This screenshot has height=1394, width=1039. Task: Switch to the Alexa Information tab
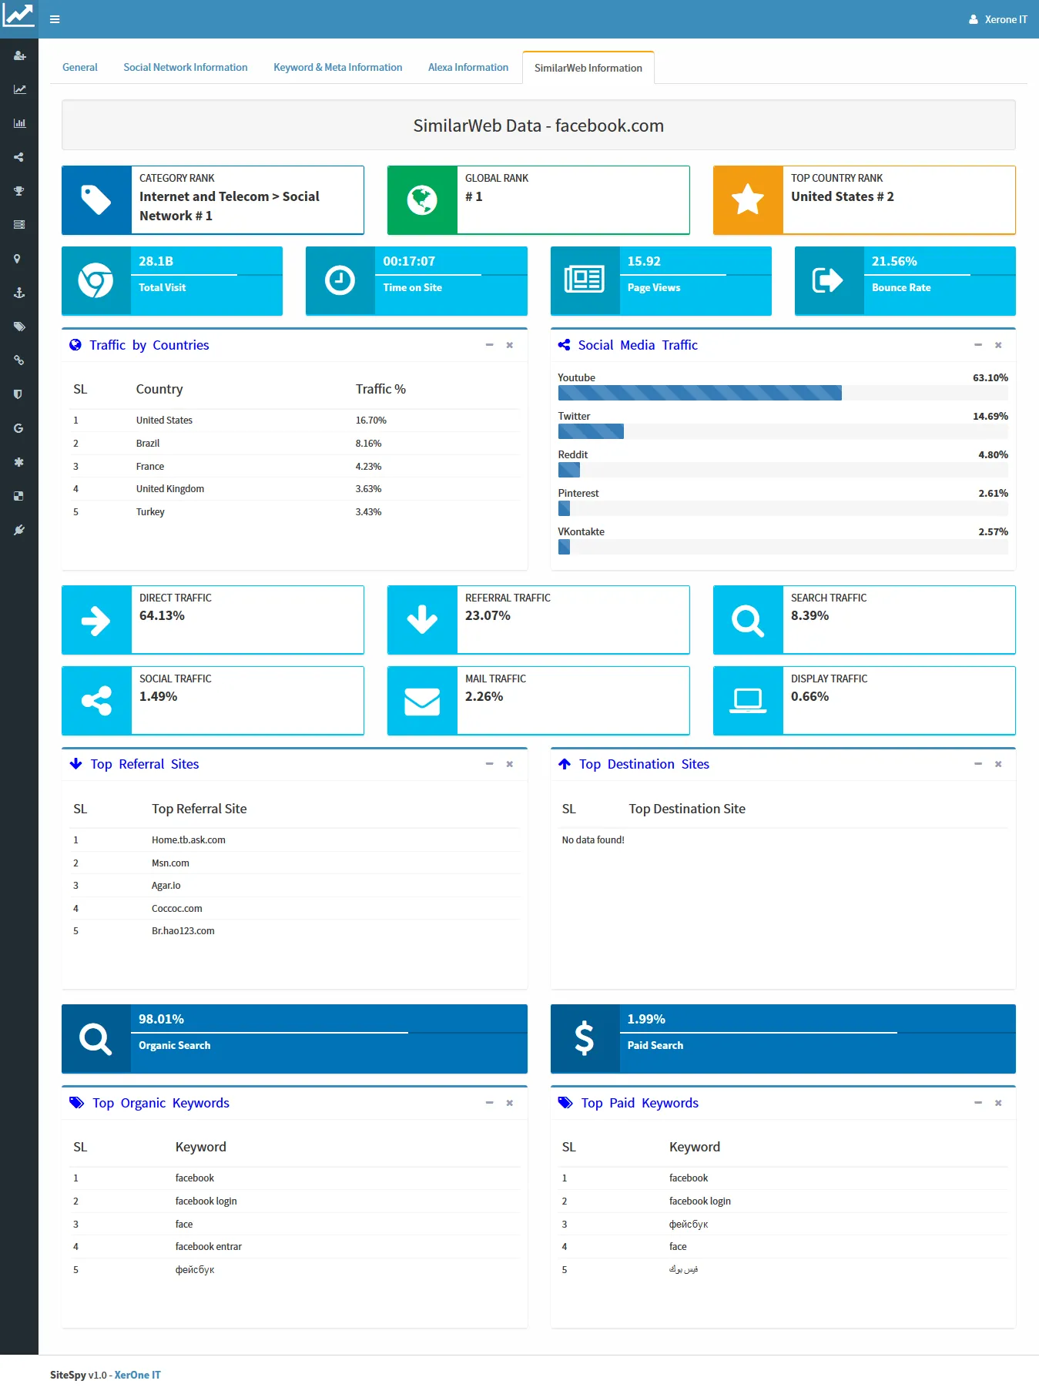pos(468,68)
